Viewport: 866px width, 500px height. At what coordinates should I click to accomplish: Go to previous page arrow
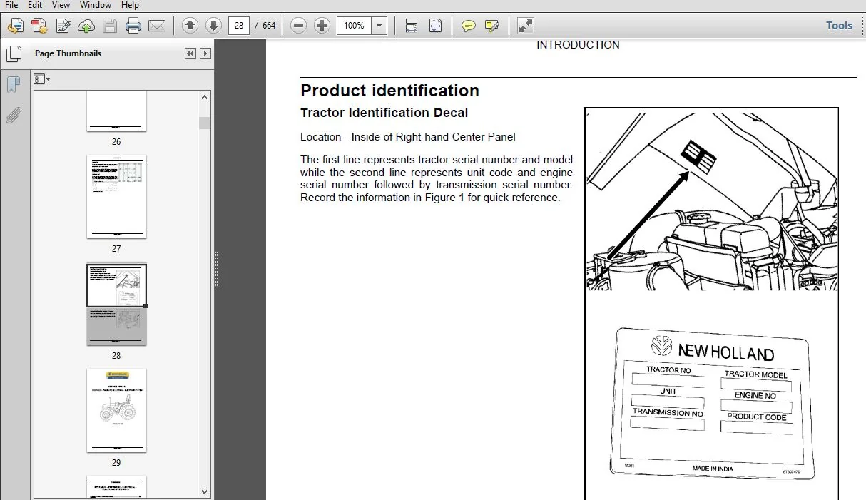point(190,26)
